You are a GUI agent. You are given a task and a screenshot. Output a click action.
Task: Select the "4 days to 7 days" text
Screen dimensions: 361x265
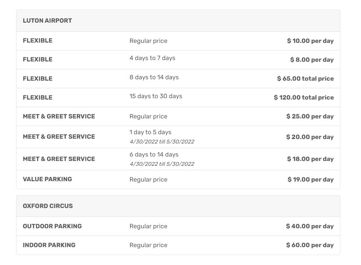(x=152, y=58)
